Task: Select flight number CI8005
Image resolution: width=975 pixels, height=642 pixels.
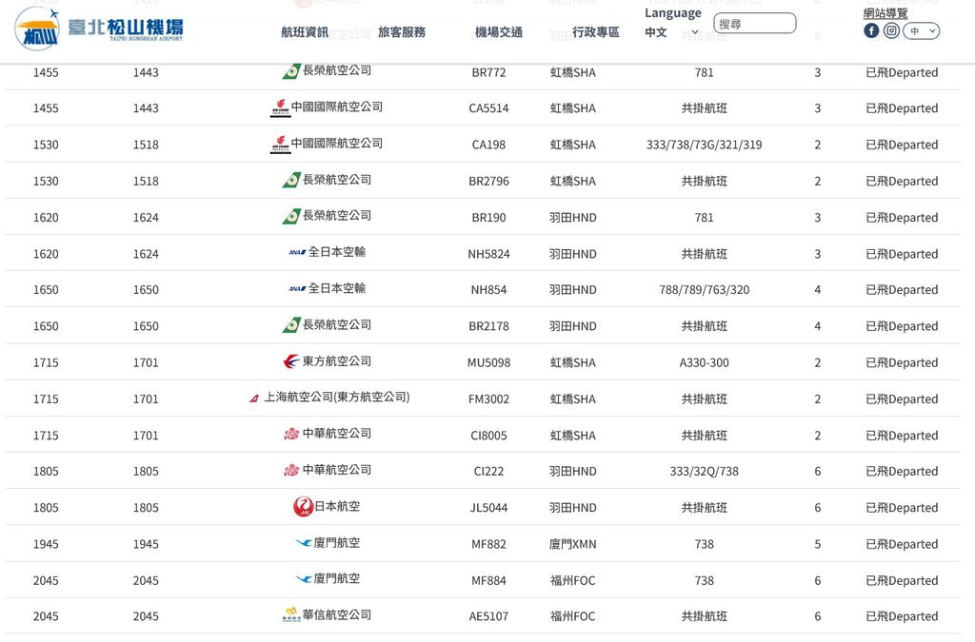Action: (x=488, y=436)
